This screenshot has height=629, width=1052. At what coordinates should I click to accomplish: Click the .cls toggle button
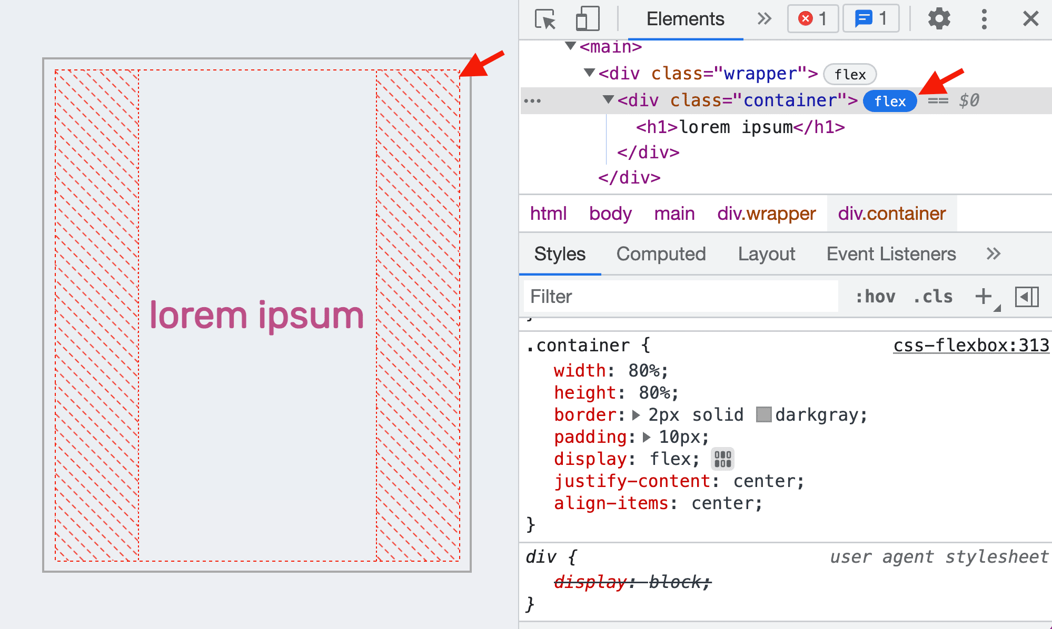[x=933, y=296]
